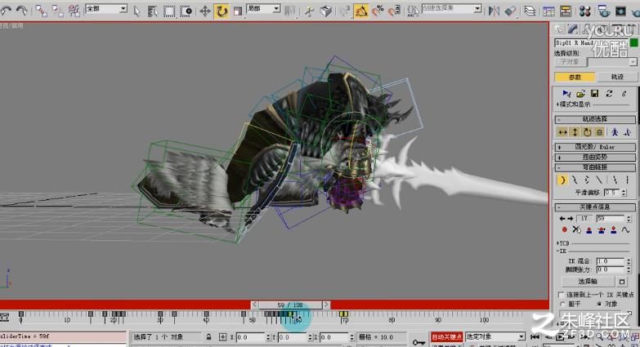Toggle the 自动关键点 auto key button
640x347 pixels.
click(446, 337)
